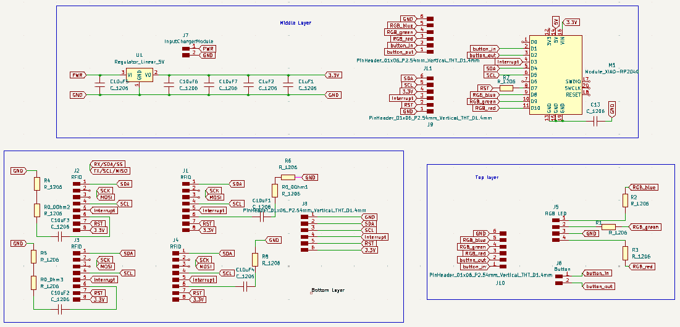Select the C1uF2 capacitor reference text
Screen dimensions: 680x327
tap(266, 81)
